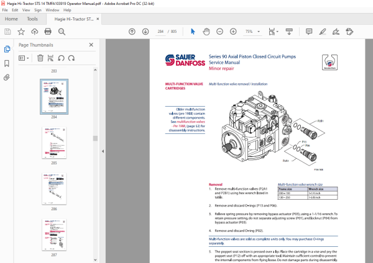Click the Multi-Function Valve Cartridges heading
Image resolution: width=373 pixels, height=263 pixels.
(184, 86)
